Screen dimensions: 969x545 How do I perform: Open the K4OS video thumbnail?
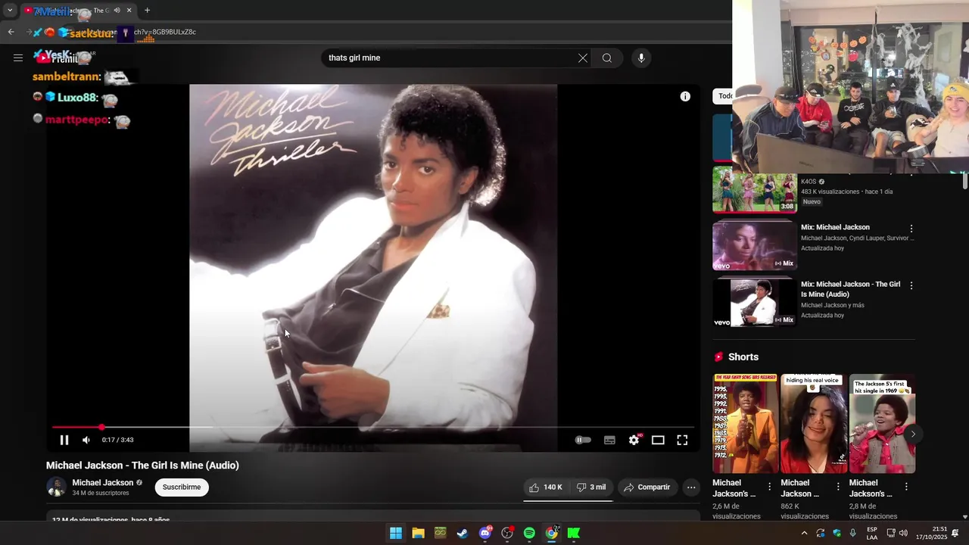click(755, 191)
